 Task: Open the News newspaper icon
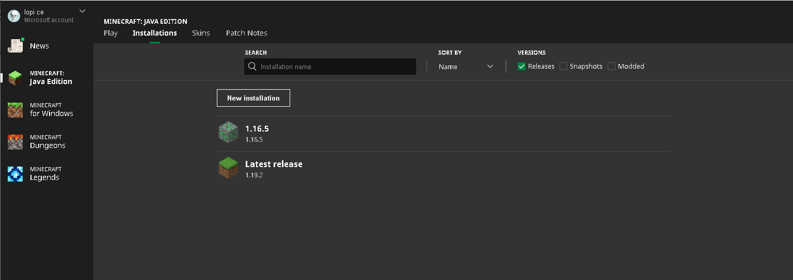[15, 46]
